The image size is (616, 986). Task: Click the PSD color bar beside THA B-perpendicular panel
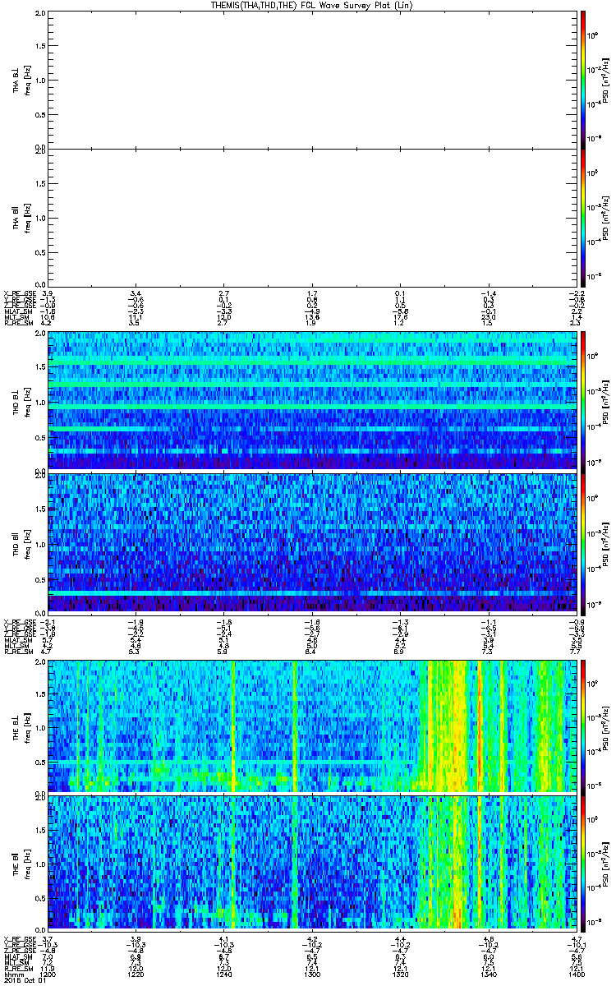[583, 79]
